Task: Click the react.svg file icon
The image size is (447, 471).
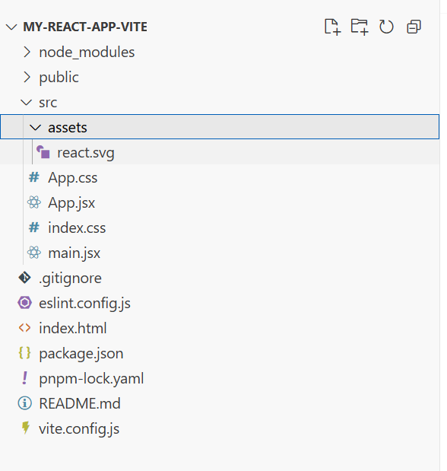Action: pyautogui.click(x=43, y=152)
